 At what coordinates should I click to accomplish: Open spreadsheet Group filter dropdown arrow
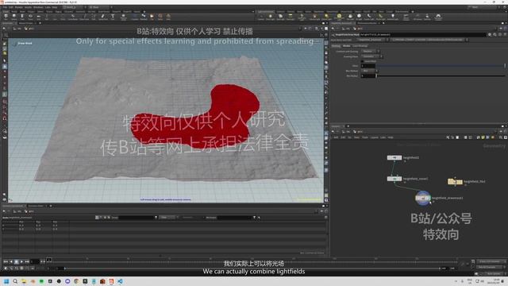pos(156,217)
